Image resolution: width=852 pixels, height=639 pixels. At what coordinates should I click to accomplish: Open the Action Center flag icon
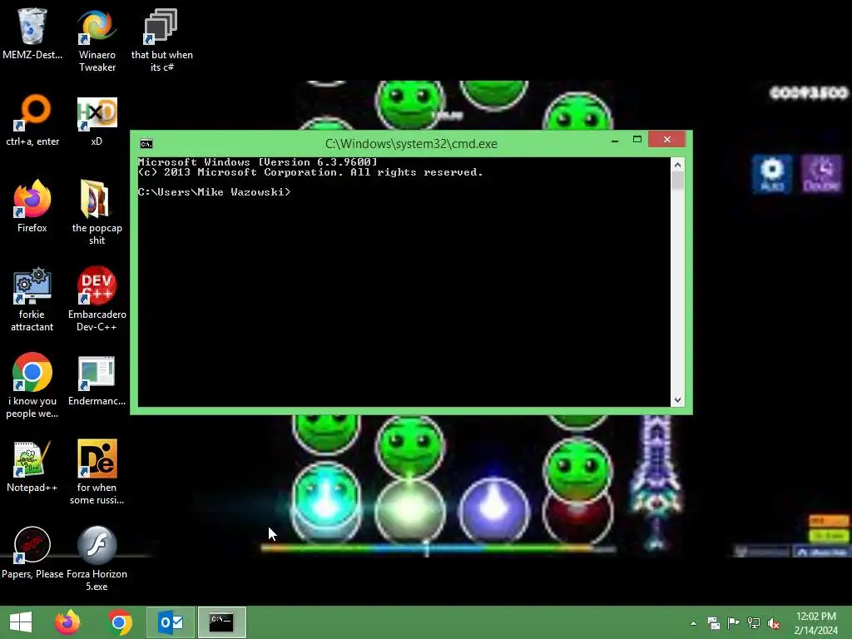click(x=733, y=622)
